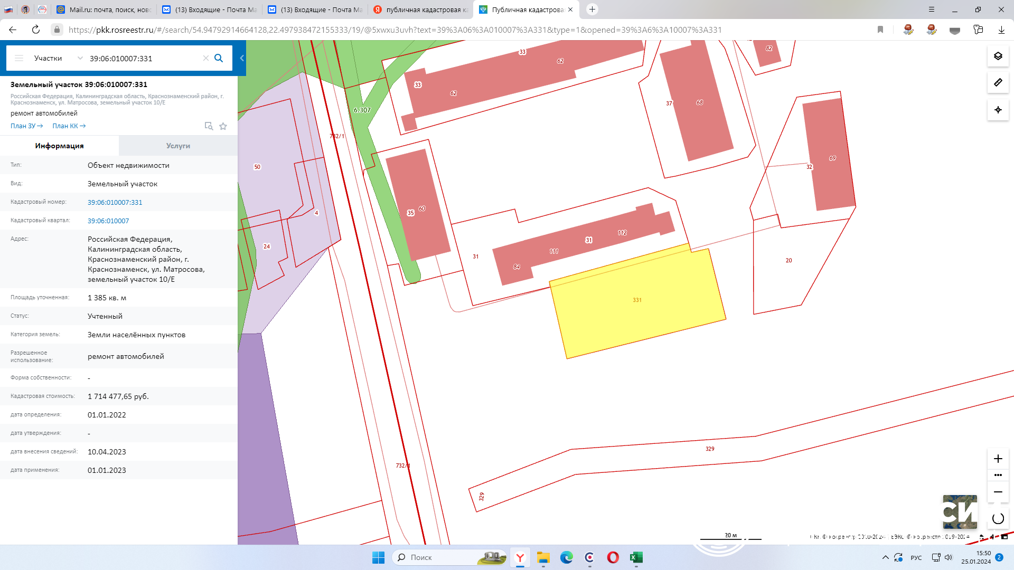Click the geolocation crosshair button
The image size is (1014, 570).
point(998,110)
